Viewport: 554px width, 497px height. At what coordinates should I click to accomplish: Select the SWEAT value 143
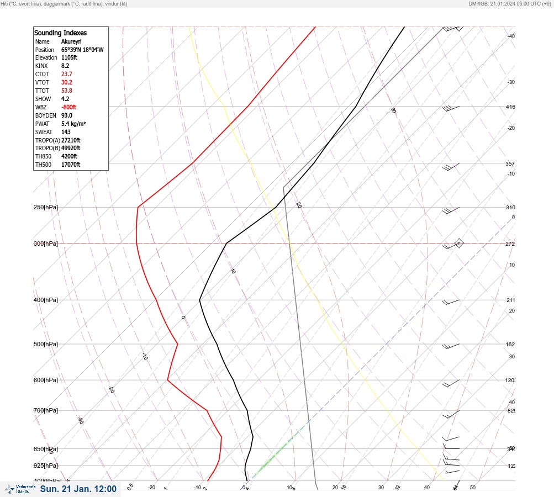[66, 132]
